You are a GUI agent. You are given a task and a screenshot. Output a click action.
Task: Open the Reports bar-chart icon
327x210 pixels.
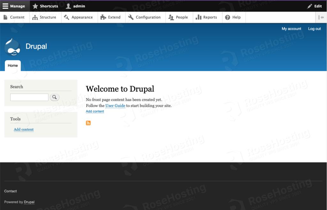(199, 17)
